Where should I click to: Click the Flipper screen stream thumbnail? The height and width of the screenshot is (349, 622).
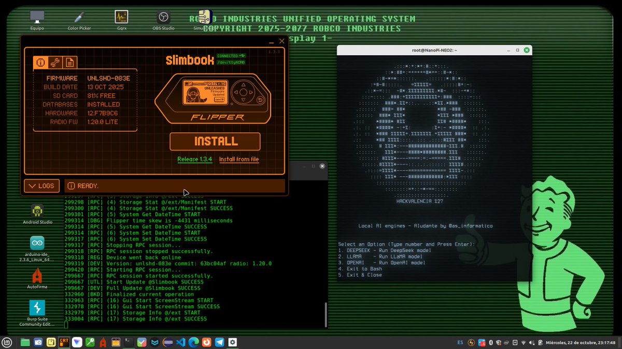tap(206, 92)
